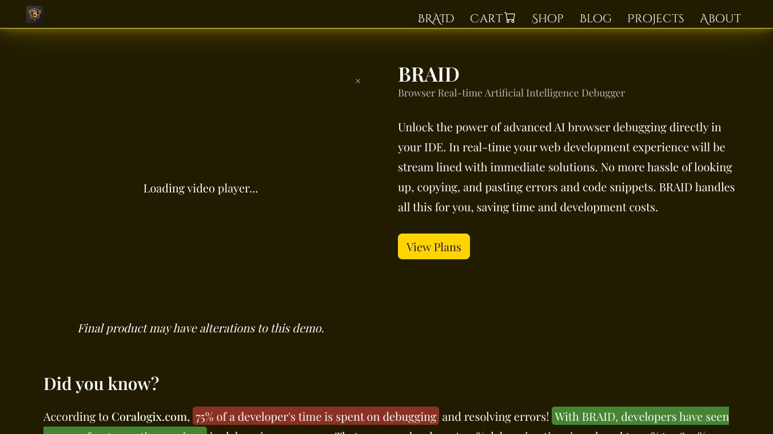Open the BRAID navigation item
773x434 pixels.
[436, 18]
